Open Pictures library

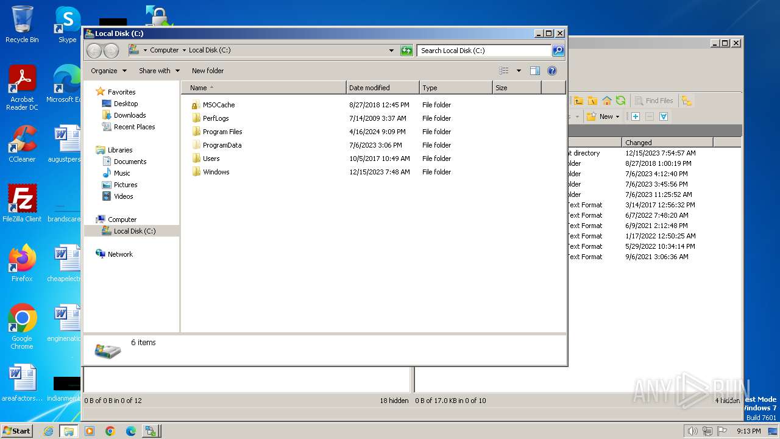click(126, 185)
